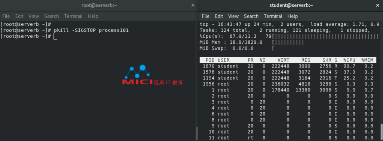Click the PID column header
The image size is (383, 141).
[x=210, y=60]
